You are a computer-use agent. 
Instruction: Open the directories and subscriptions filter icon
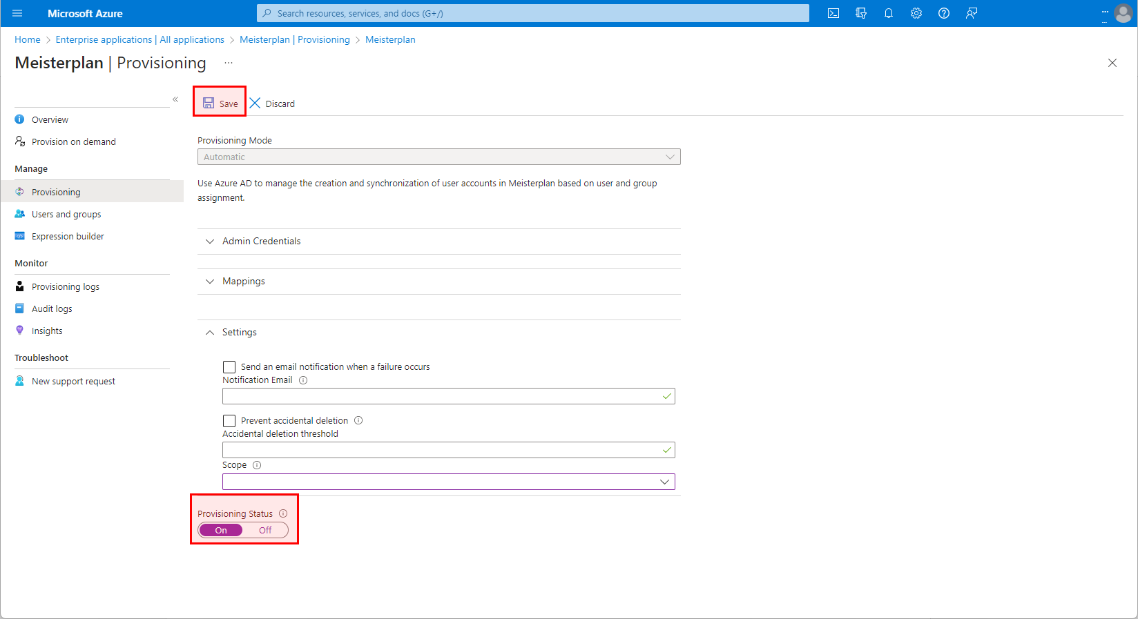861,13
